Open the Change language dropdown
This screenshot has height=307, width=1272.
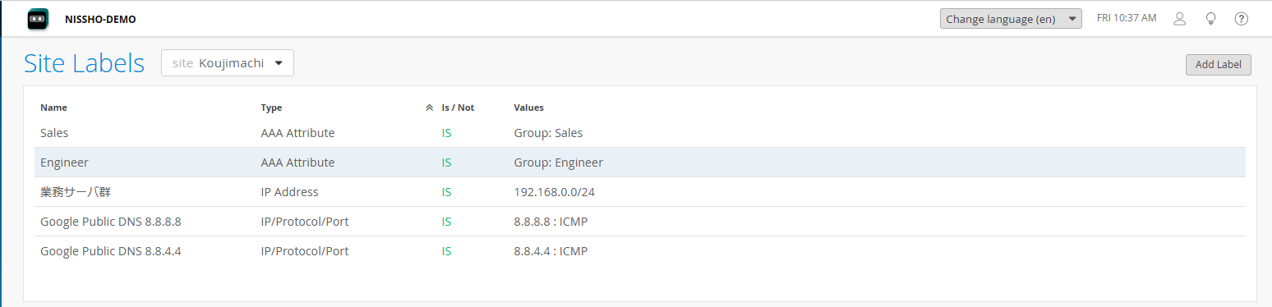click(x=1011, y=19)
